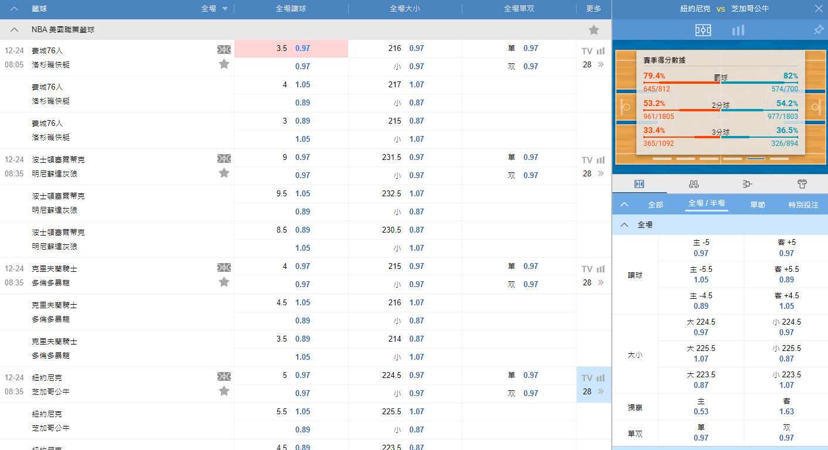Viewport: 828px width, 450px height.
Task: Click the last carousel indicator on the stats slide
Action: [x=779, y=159]
